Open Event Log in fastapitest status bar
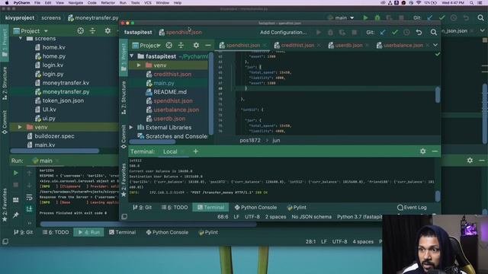The image size is (488, 274). coord(412,207)
